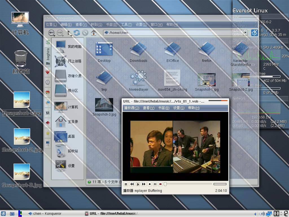Switch to the URL media player taskbar button
The width and height of the screenshot is (289, 217).
(112, 214)
